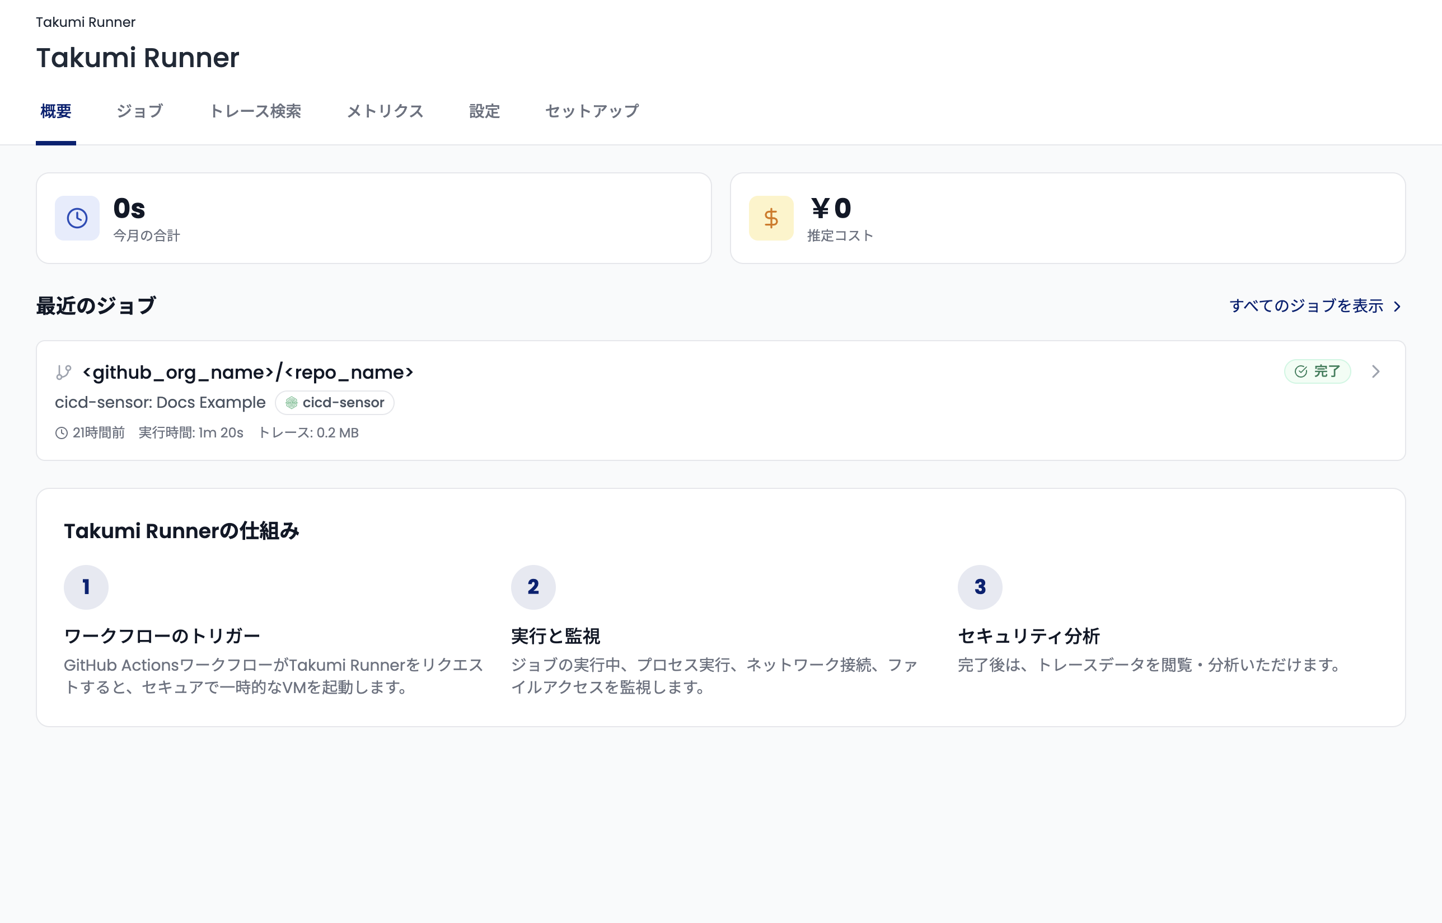Click the small clock icon beside 21時間前
The width and height of the screenshot is (1442, 923).
click(x=61, y=433)
